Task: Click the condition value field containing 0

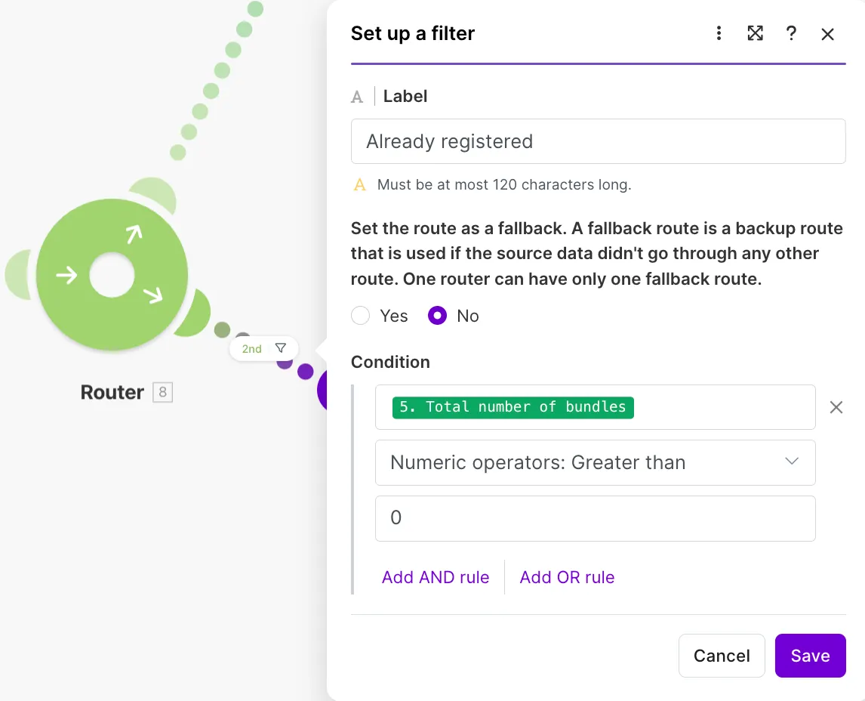Action: (x=596, y=518)
